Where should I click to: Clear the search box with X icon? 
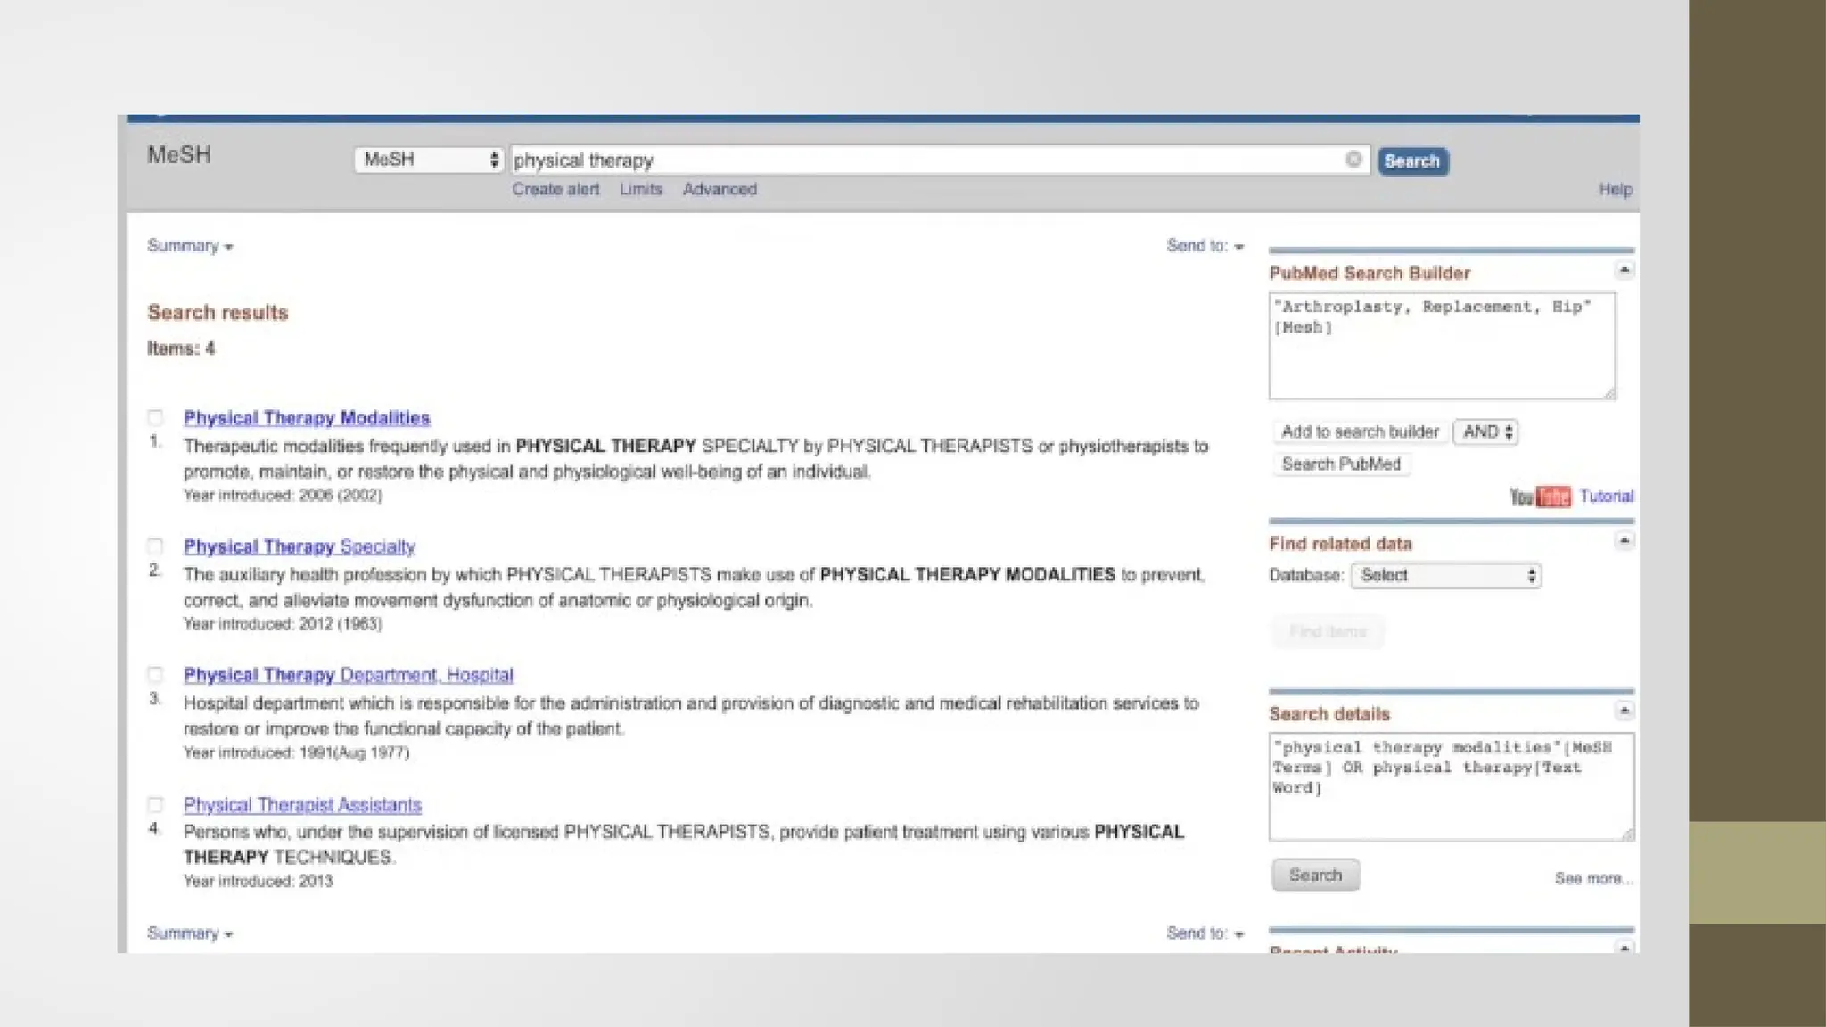1353,160
